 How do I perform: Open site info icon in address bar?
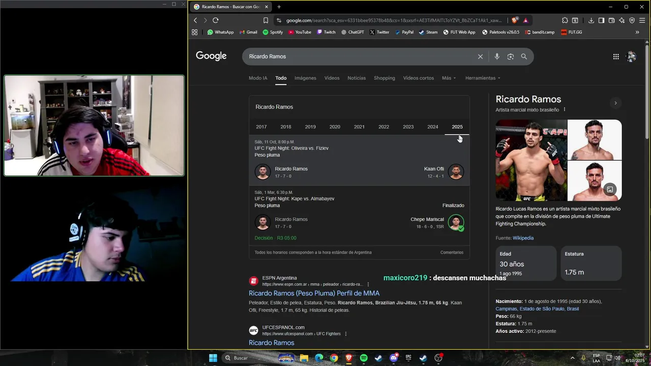pyautogui.click(x=278, y=20)
